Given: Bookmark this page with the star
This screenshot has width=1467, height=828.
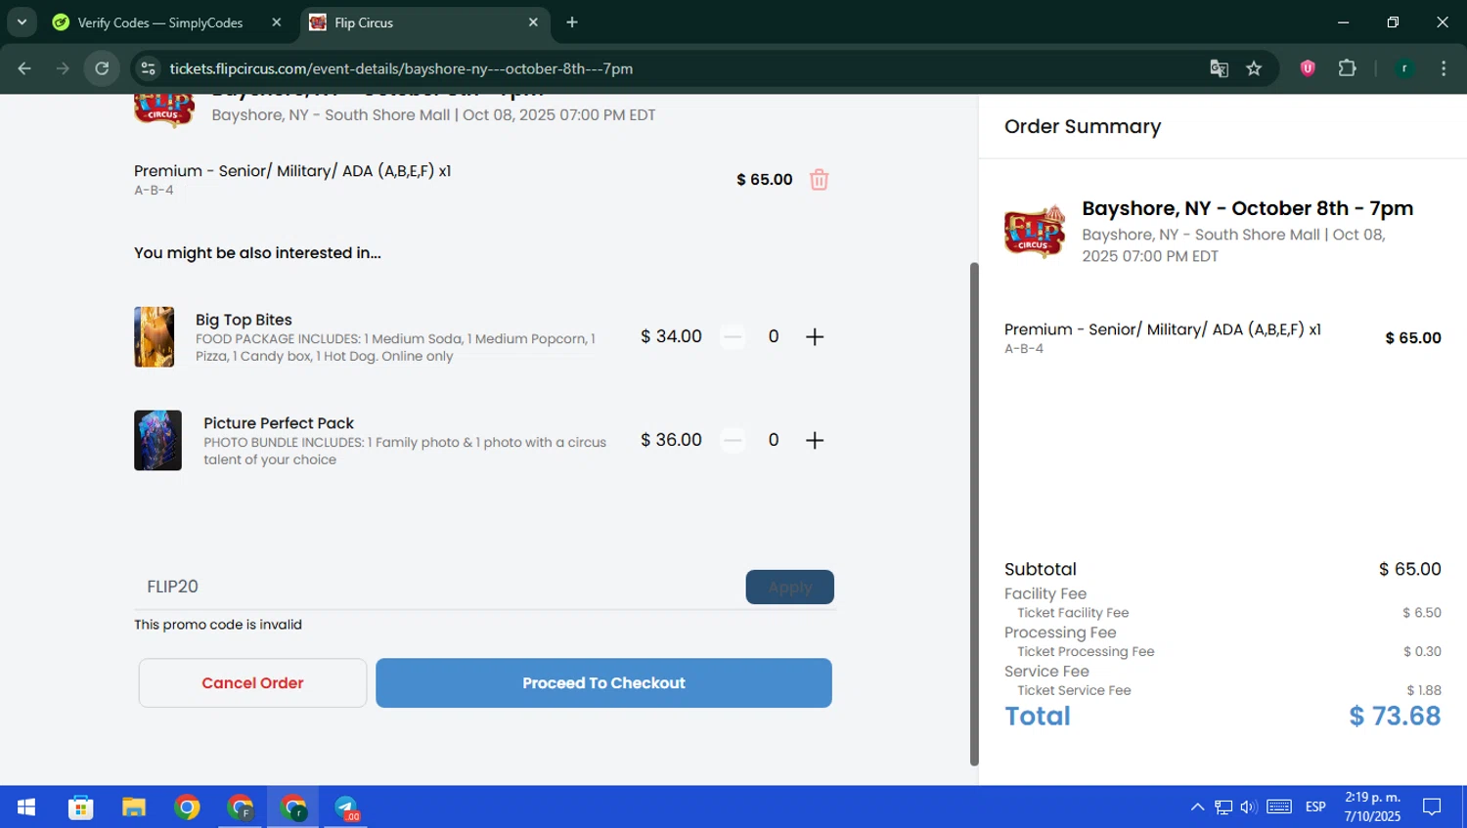Looking at the screenshot, I should click(1254, 68).
